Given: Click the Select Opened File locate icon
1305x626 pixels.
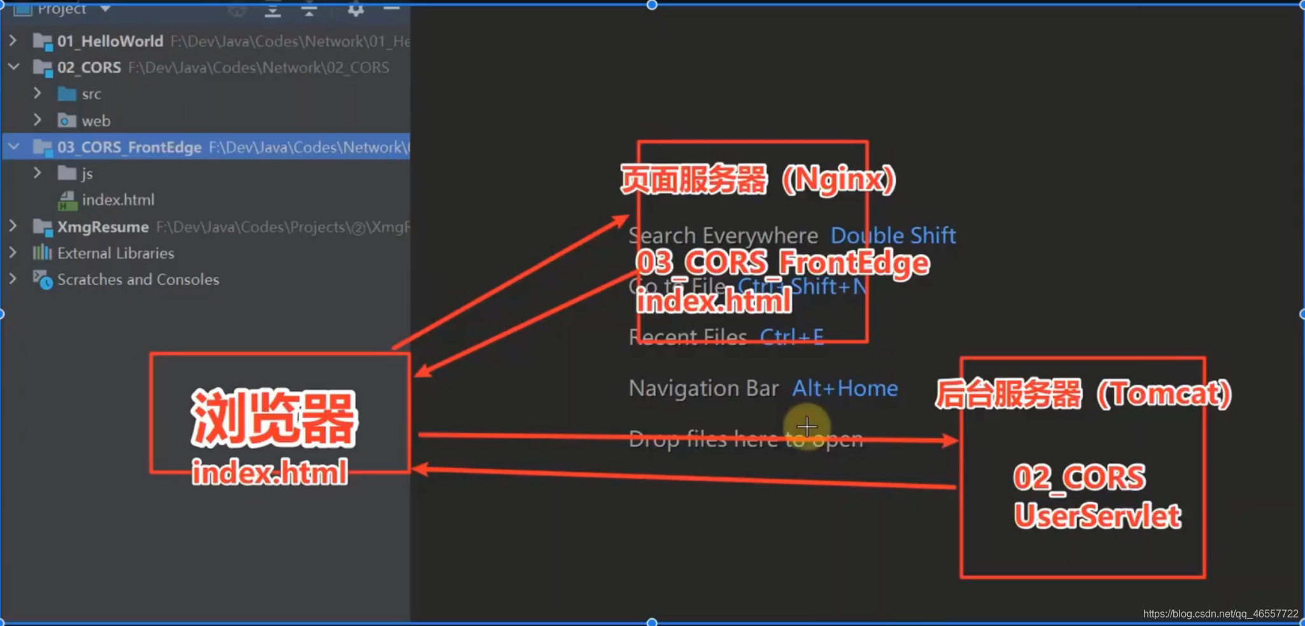Looking at the screenshot, I should click(x=237, y=10).
